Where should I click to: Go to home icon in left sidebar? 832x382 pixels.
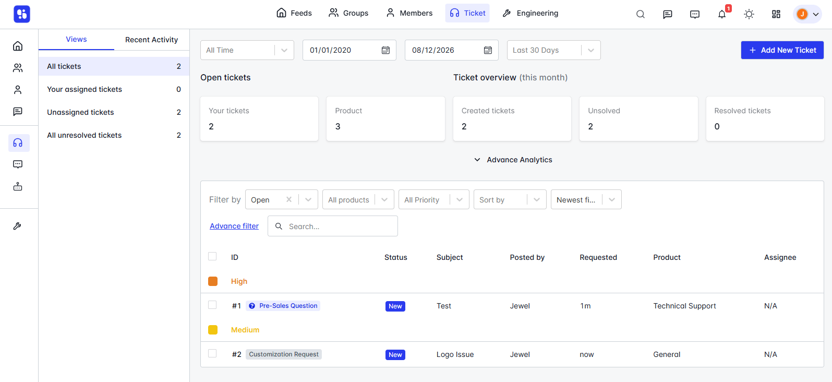point(18,46)
